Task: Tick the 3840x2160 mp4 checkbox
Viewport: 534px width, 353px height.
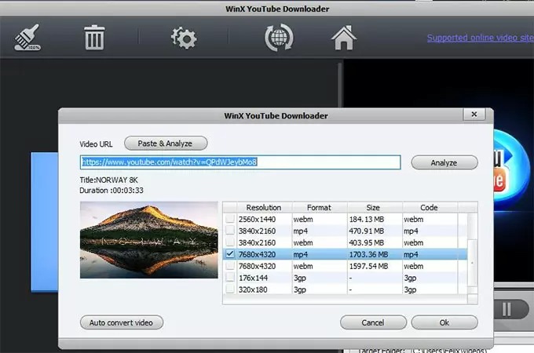Action: [230, 231]
